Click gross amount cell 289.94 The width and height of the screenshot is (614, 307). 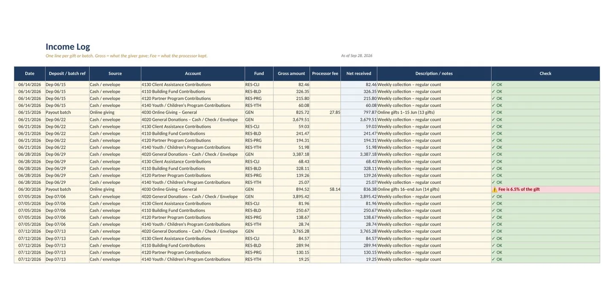pyautogui.click(x=292, y=245)
